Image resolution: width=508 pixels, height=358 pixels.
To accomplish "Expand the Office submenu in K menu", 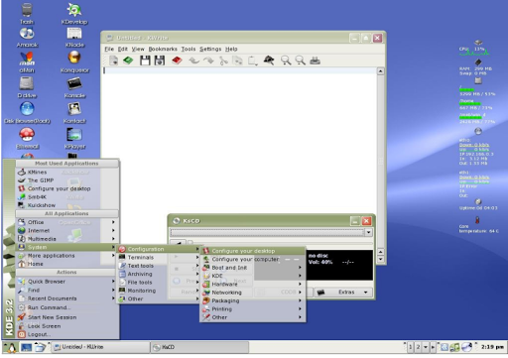I will 67,222.
